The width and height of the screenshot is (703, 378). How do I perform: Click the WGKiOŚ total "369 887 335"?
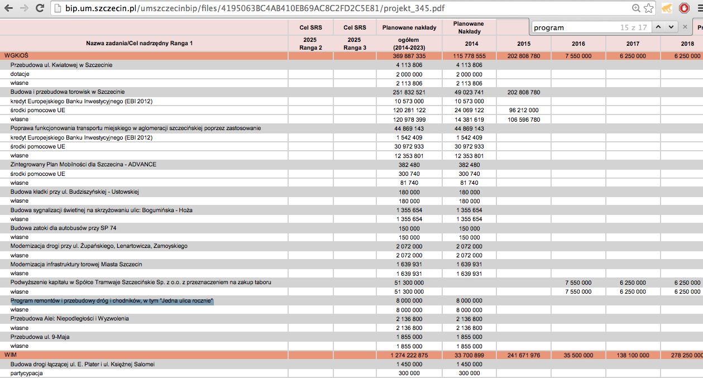[409, 56]
